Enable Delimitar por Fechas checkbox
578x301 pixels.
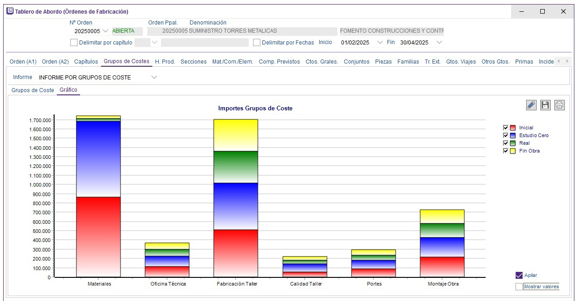pos(256,43)
